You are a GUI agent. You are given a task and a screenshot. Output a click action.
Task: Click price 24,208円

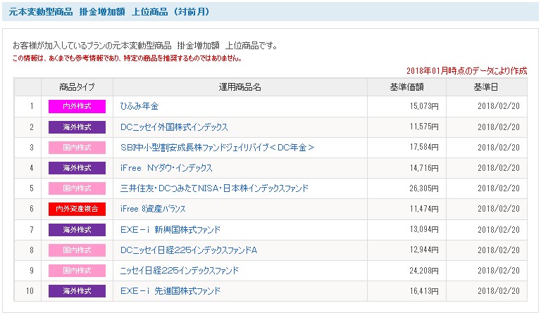(424, 271)
